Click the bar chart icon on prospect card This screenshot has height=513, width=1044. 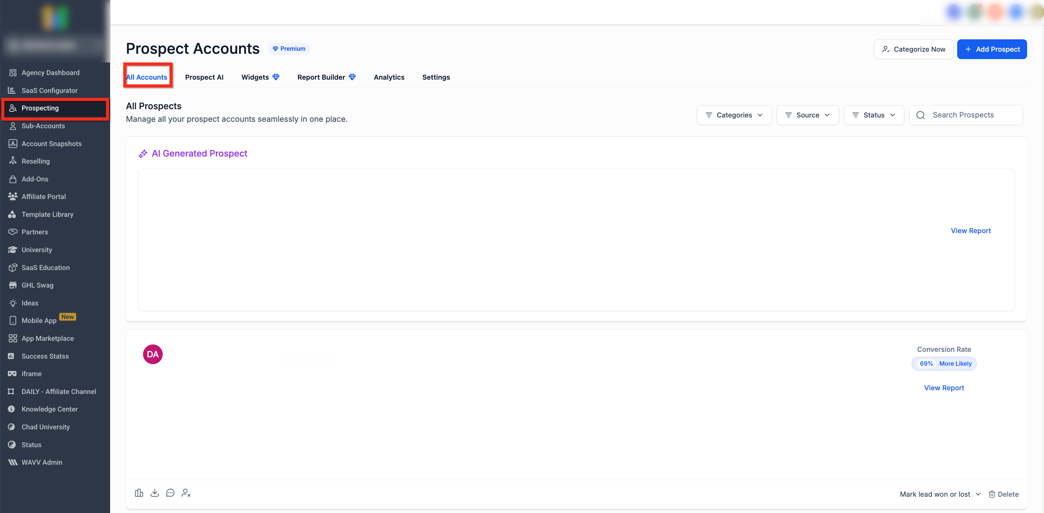pyautogui.click(x=139, y=493)
